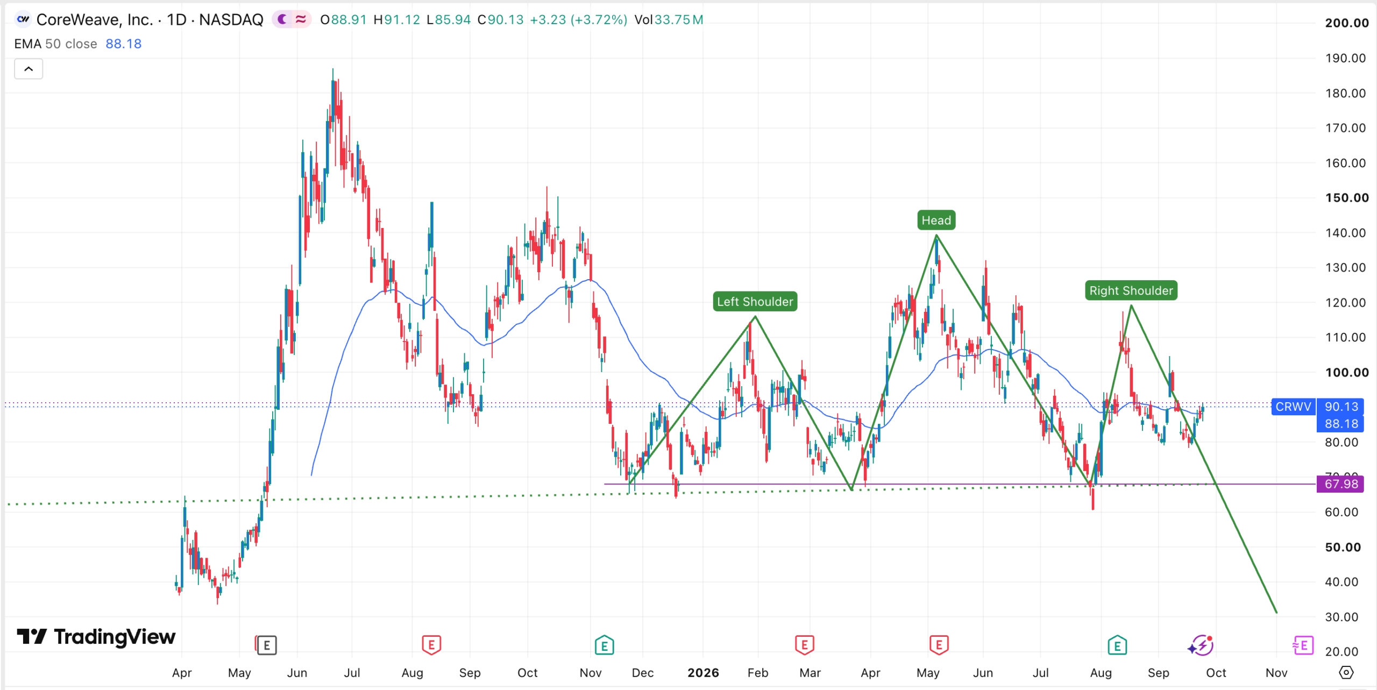The height and width of the screenshot is (690, 1377).
Task: Click the 20.00 price axis label
Action: point(1341,652)
